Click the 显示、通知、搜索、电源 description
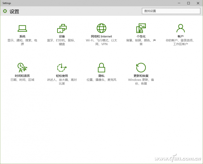Image resolution: width=203 pixels, height=164 pixels. [22, 42]
